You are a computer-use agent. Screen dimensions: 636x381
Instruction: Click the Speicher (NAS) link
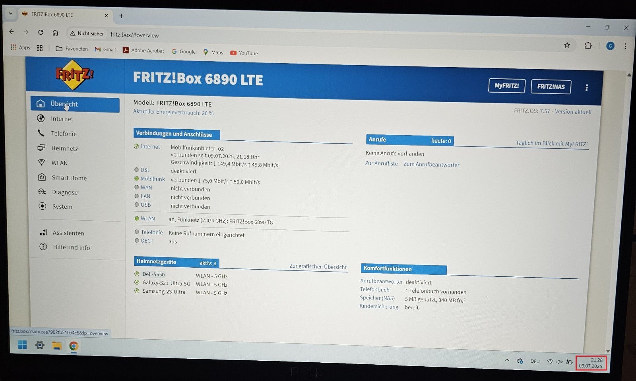click(x=377, y=298)
